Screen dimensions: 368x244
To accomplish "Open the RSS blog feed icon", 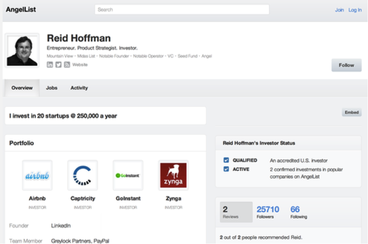I will pyautogui.click(x=67, y=65).
